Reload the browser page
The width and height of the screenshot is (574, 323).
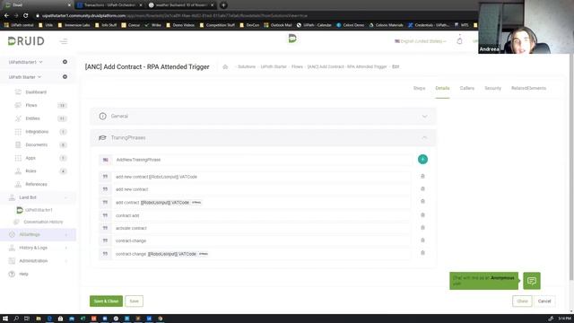[26, 16]
